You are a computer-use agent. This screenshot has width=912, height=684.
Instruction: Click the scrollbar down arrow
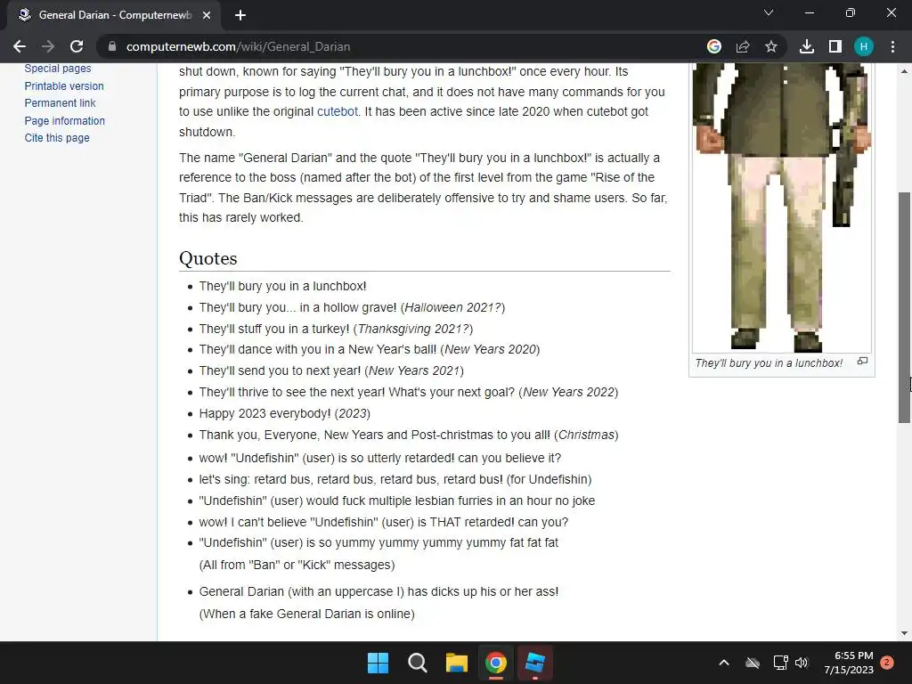(904, 633)
